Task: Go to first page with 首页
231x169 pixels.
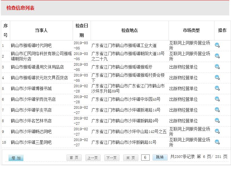Action: pos(74,158)
